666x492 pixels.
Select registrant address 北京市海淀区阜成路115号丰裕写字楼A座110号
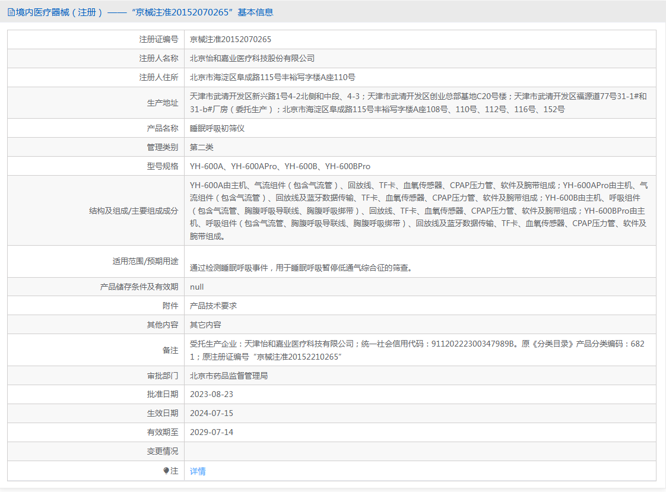[x=272, y=77]
